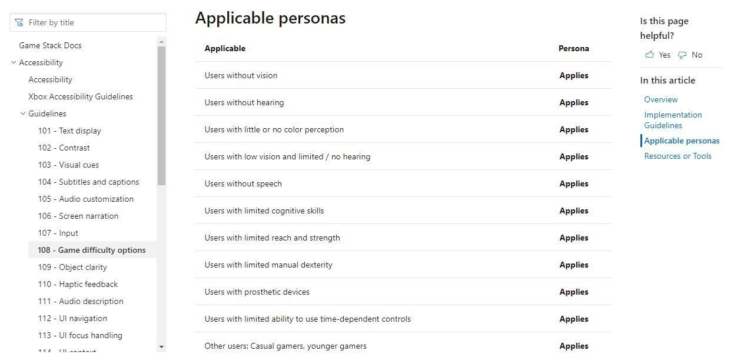Select 101 - Text display guideline
The height and width of the screenshot is (364, 734).
pos(69,131)
